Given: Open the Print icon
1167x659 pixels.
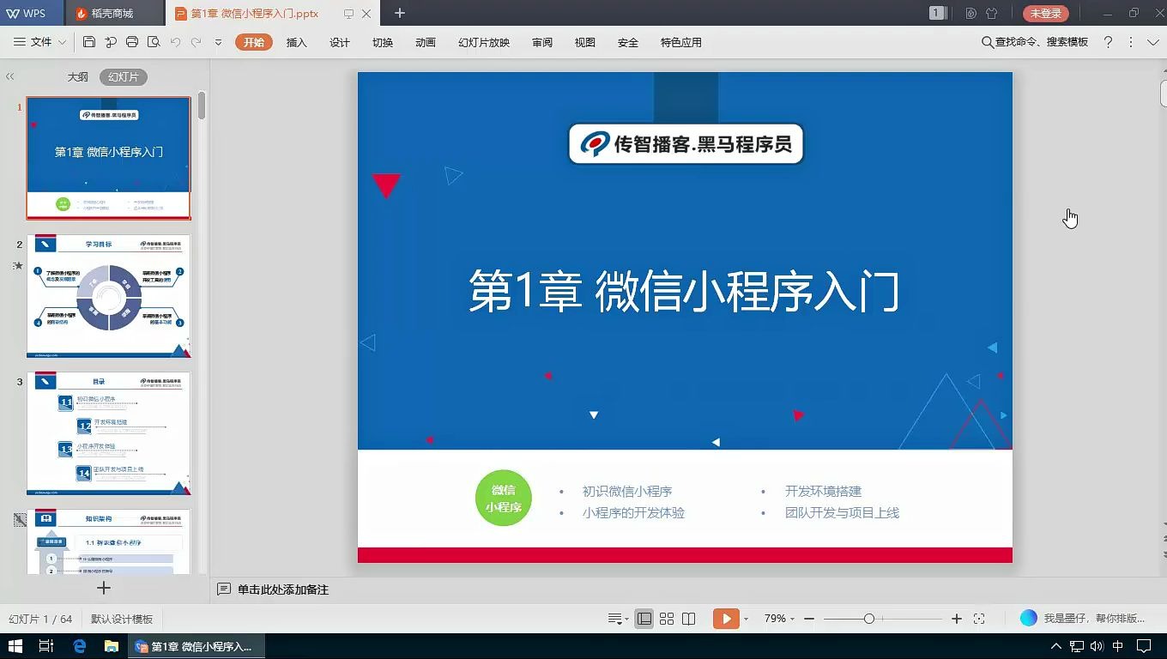Looking at the screenshot, I should point(132,41).
